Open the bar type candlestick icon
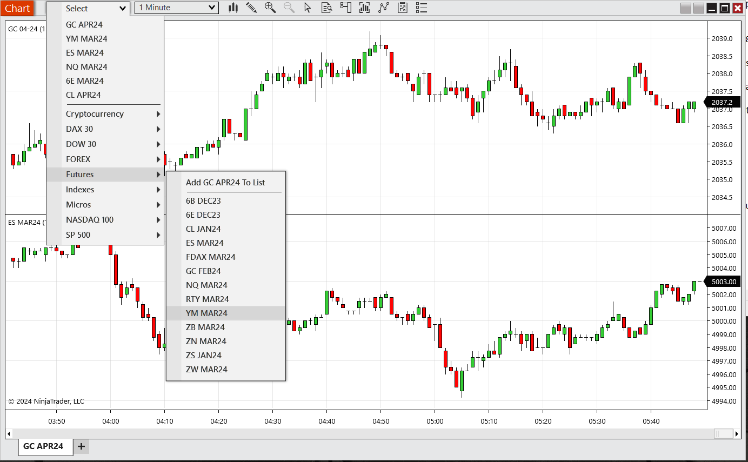 (233, 8)
